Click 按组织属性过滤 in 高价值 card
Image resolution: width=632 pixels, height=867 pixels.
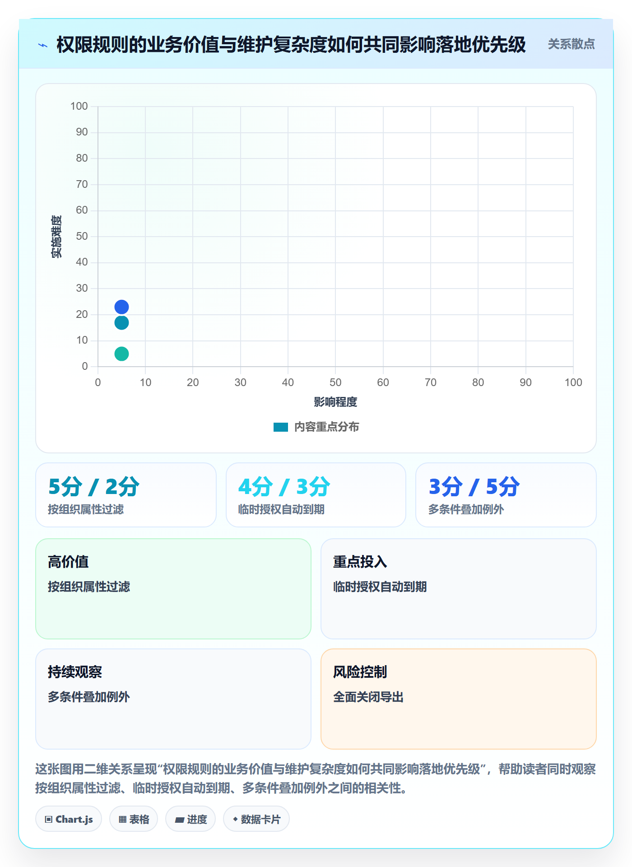click(89, 587)
